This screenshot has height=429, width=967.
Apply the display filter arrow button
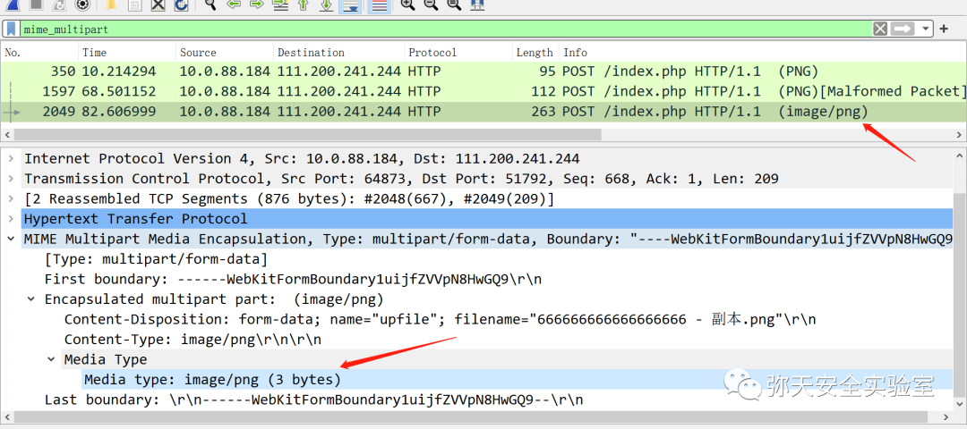903,29
